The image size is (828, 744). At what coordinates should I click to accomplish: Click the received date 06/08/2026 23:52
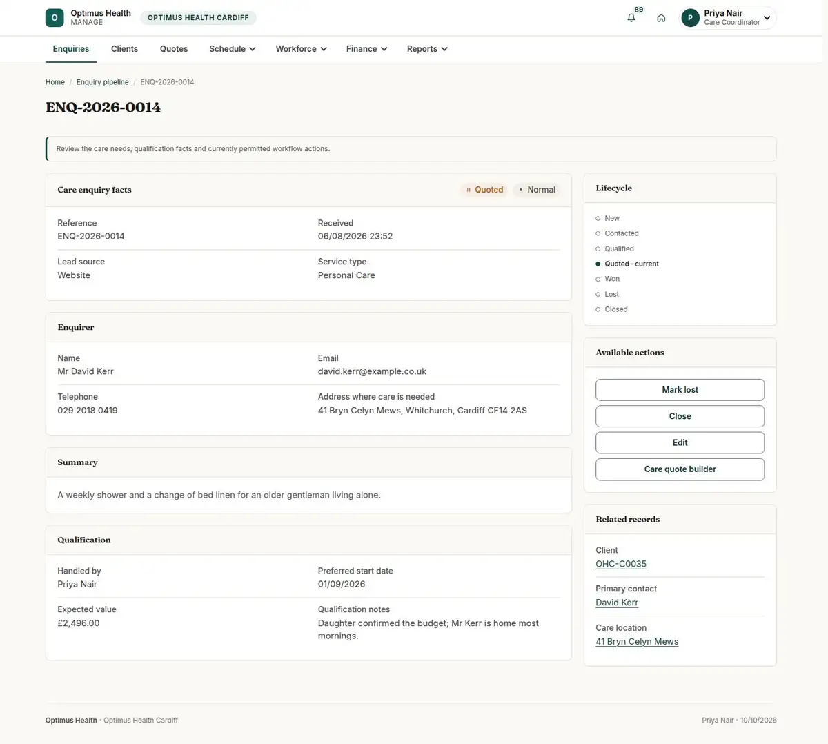(355, 236)
